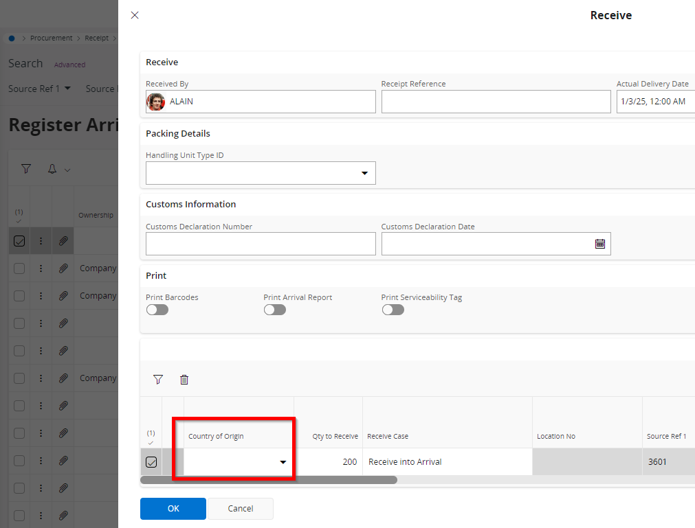Check the third Company row checkbox
The image size is (695, 528).
19,378
